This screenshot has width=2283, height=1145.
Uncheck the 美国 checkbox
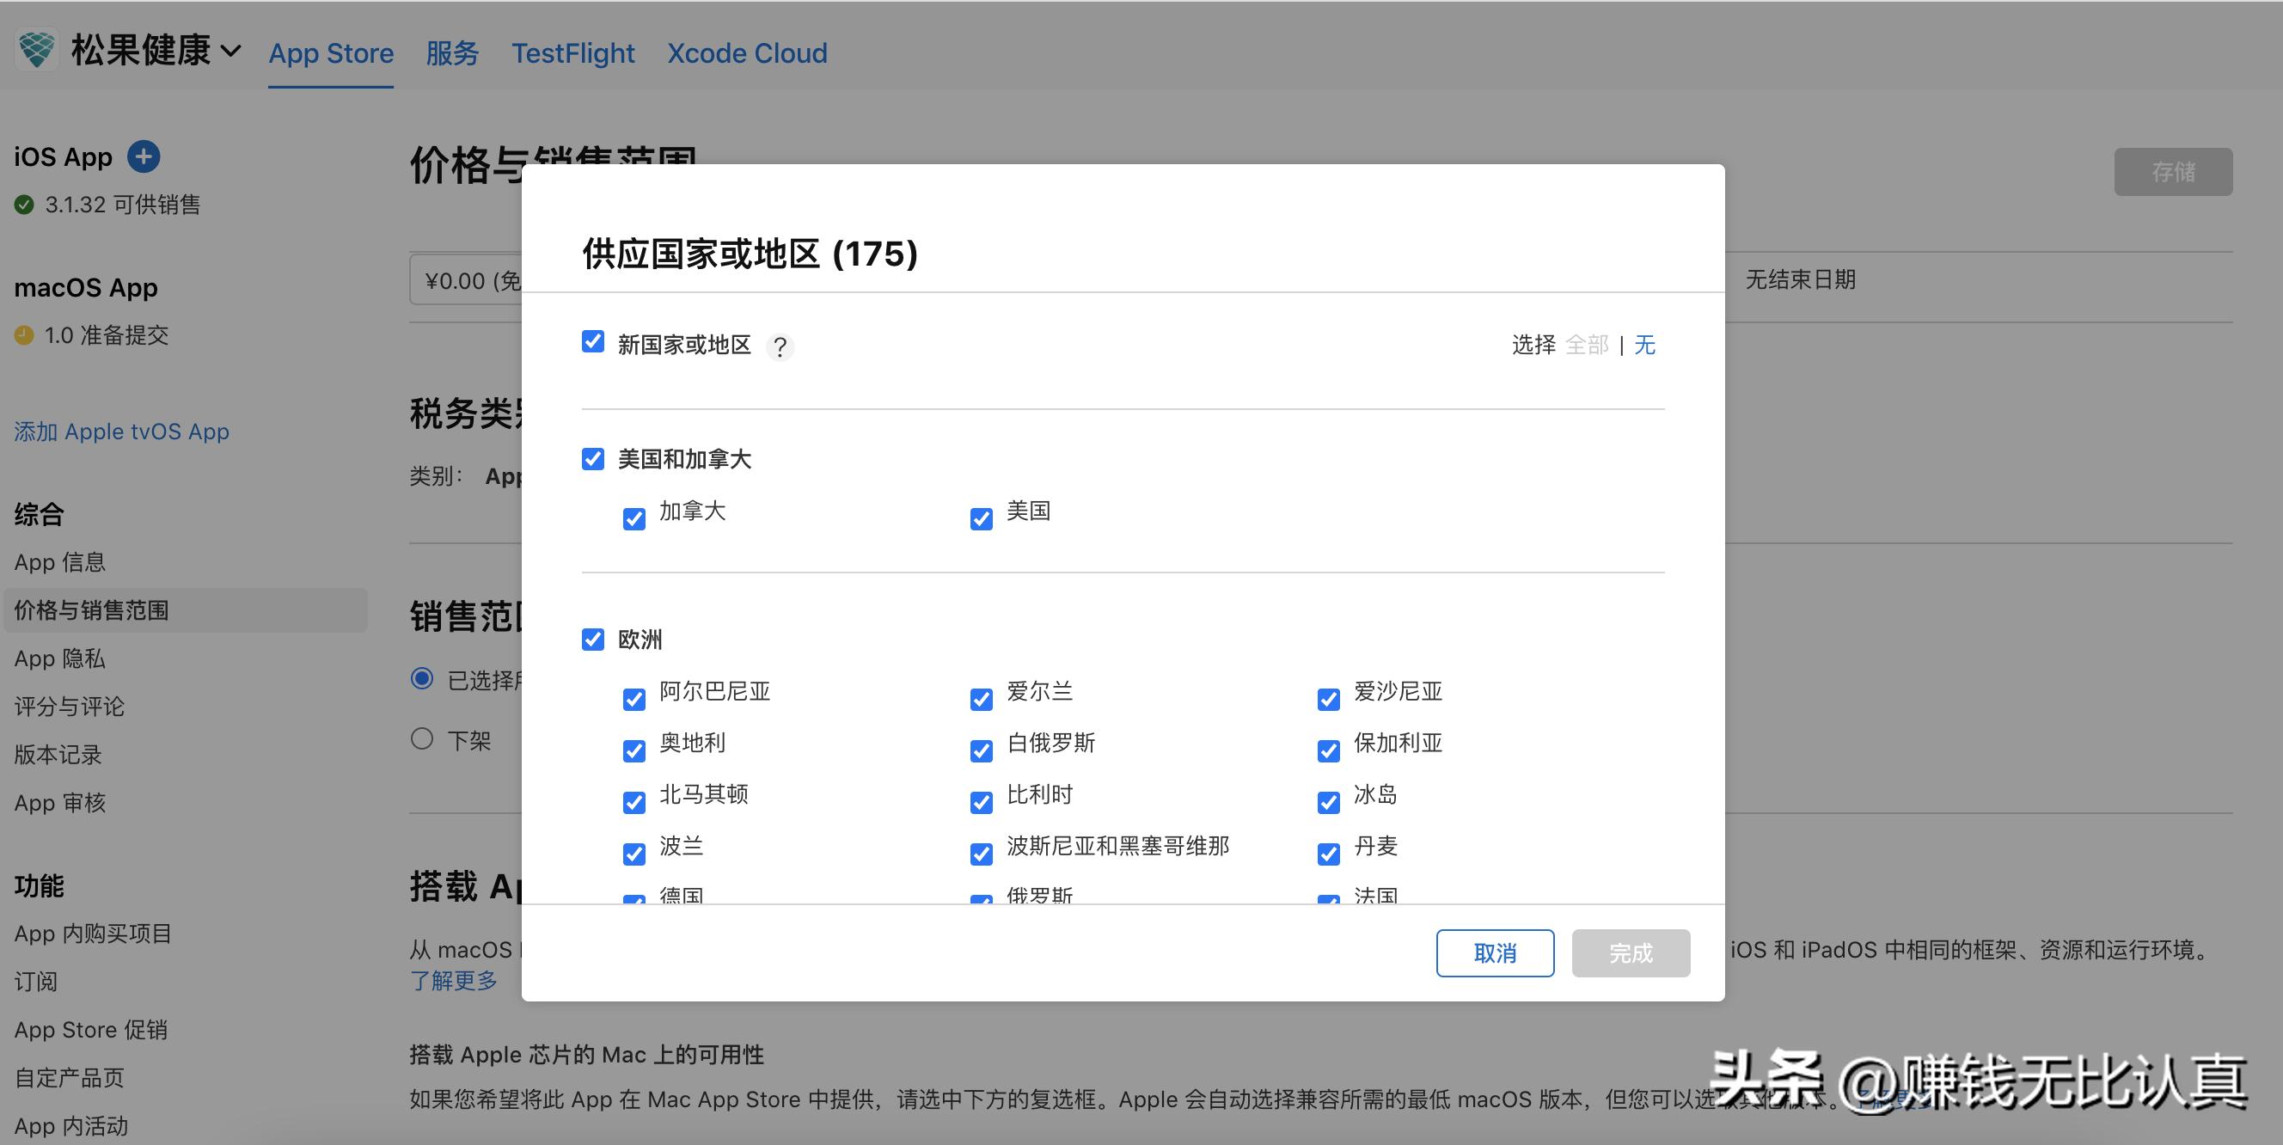980,517
